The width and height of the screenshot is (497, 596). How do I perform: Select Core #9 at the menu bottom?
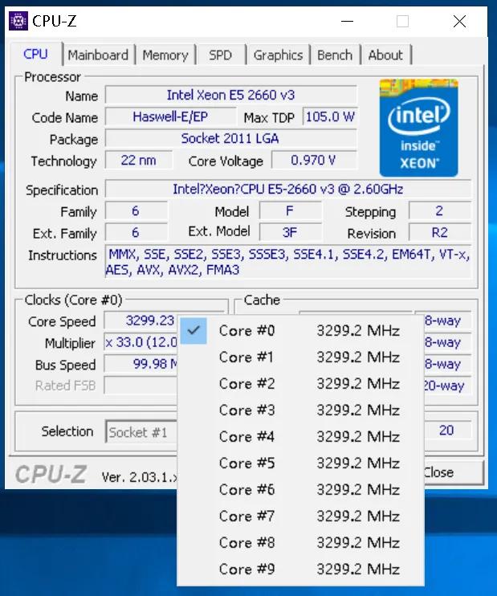299,569
